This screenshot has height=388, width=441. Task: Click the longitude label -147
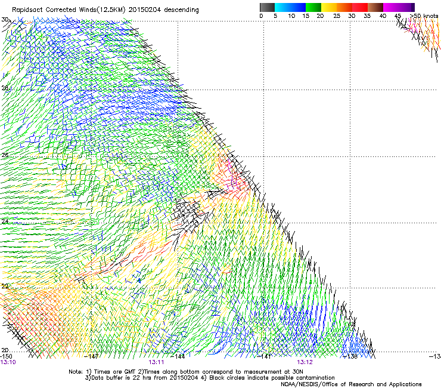[92, 356]
